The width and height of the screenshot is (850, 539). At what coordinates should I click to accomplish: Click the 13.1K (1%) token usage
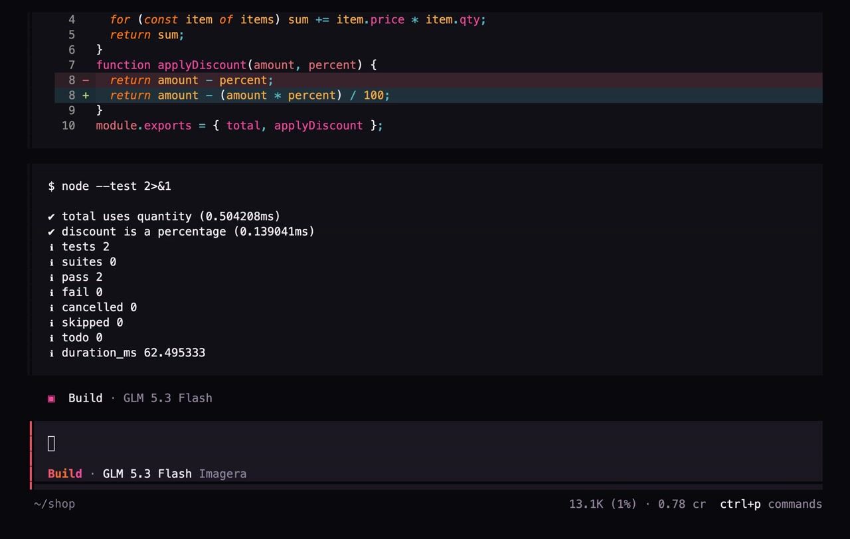pyautogui.click(x=604, y=504)
